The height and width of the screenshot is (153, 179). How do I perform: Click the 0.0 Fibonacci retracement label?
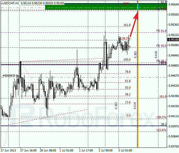pyautogui.click(x=128, y=115)
